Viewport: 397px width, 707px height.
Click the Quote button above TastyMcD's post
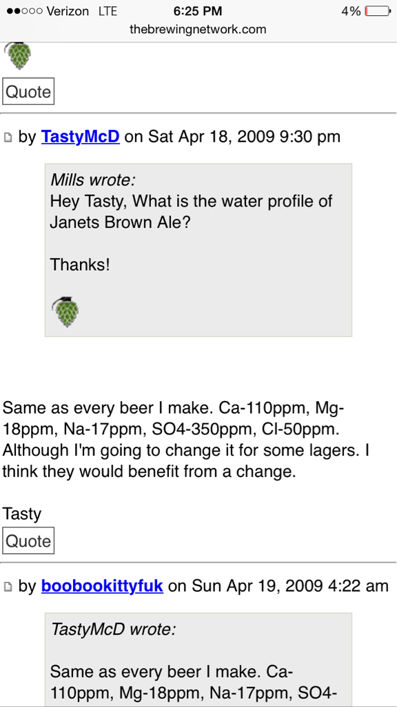(28, 92)
